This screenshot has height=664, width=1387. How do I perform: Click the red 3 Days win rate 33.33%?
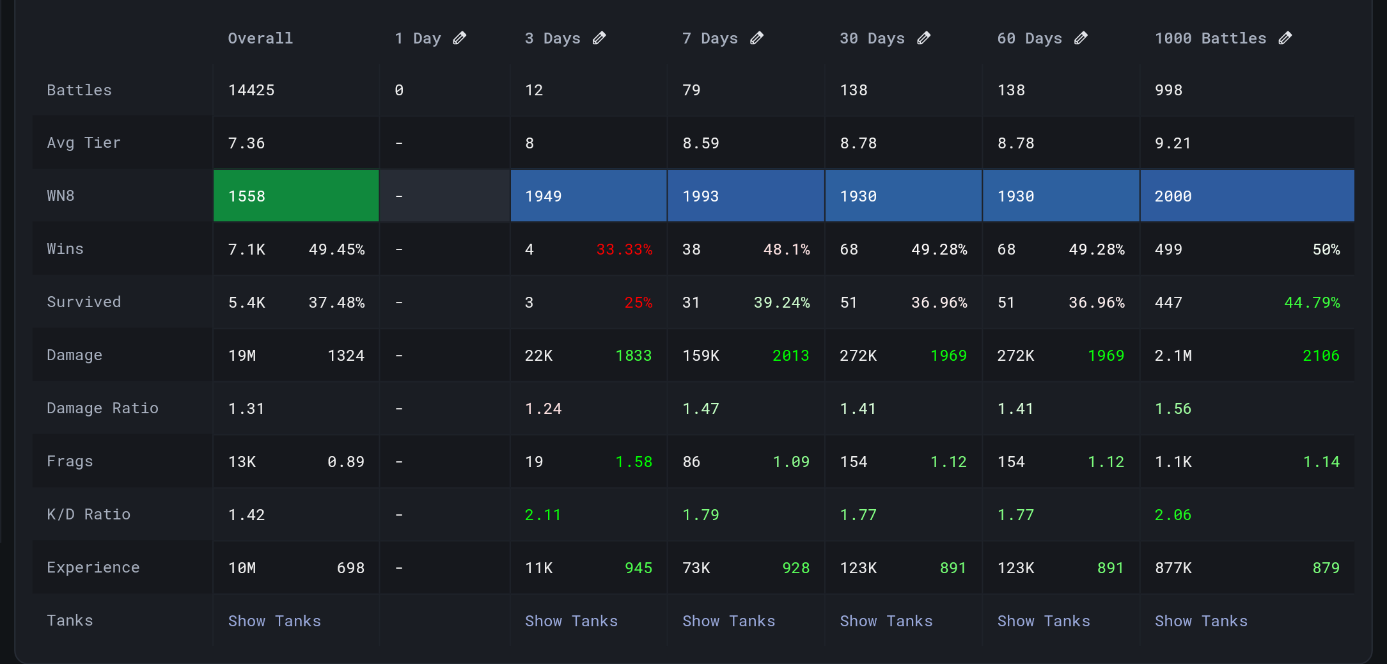click(624, 249)
